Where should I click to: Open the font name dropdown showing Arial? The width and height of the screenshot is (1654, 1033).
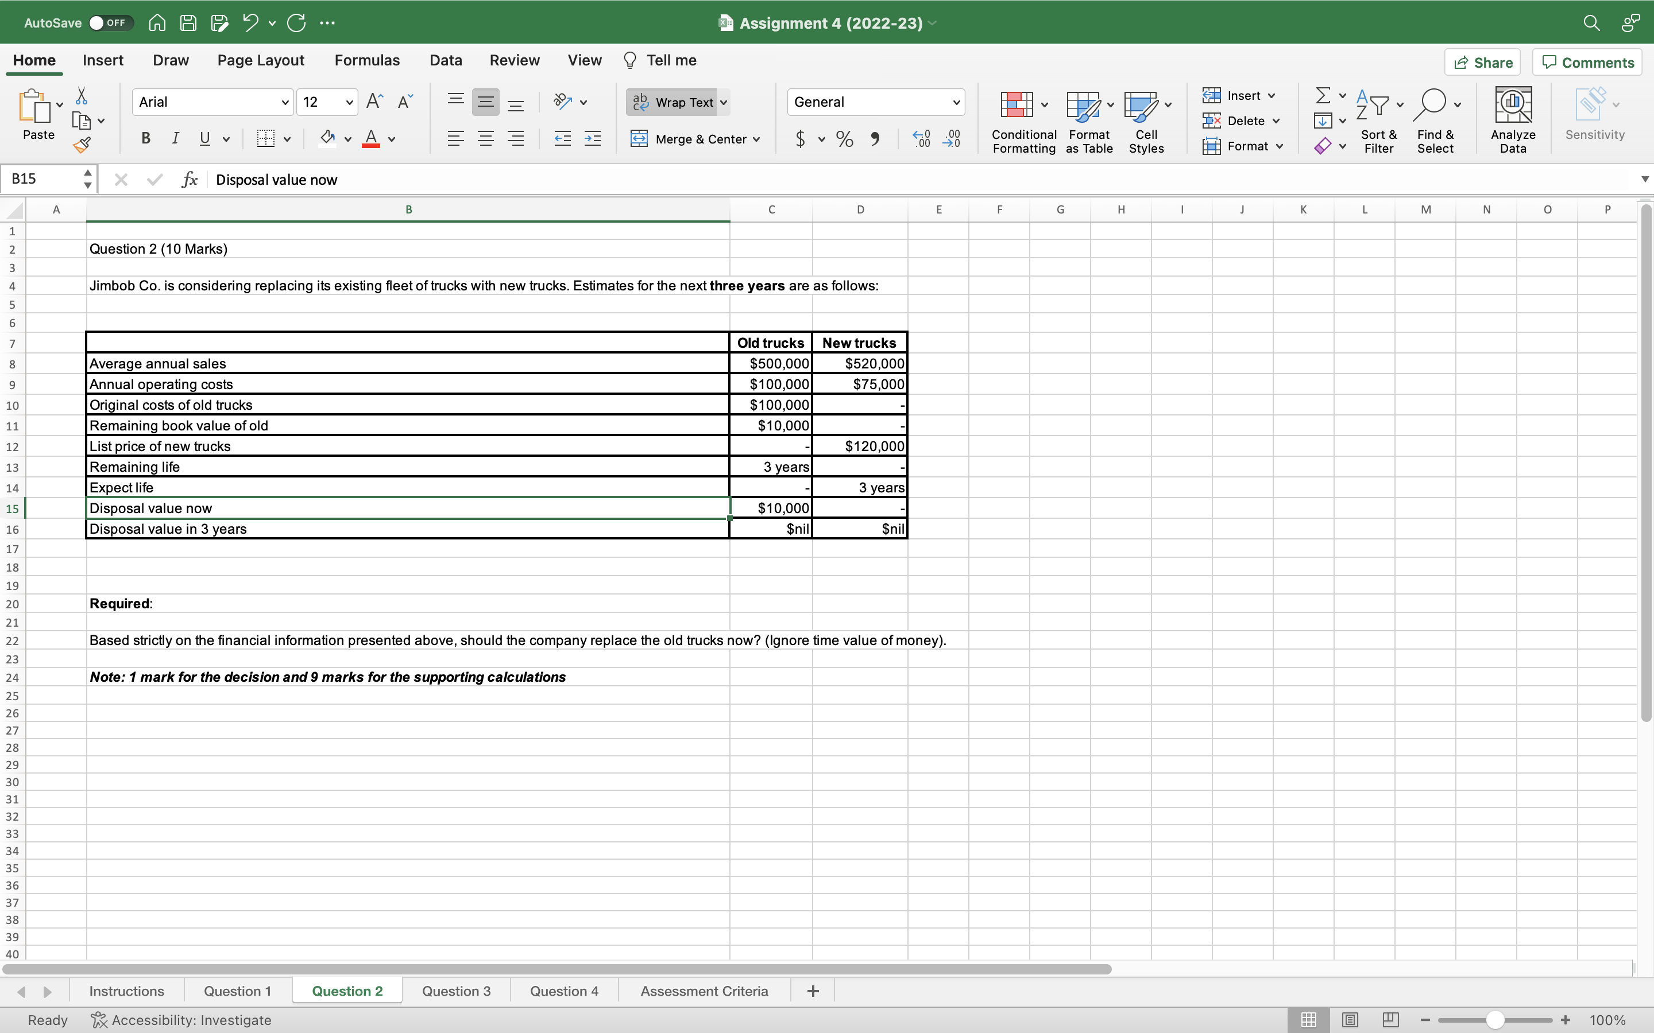285,103
